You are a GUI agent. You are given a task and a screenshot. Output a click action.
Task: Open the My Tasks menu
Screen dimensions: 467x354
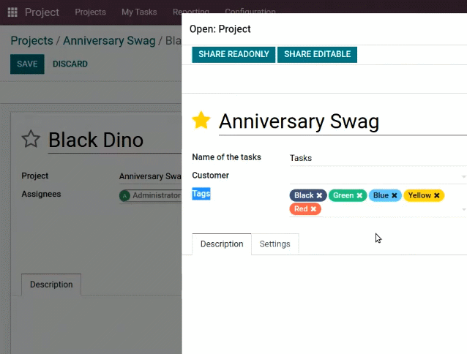(138, 12)
